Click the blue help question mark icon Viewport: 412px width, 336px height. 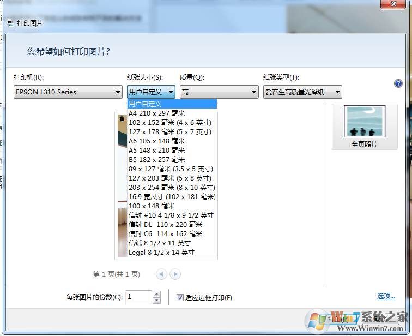pyautogui.click(x=398, y=83)
